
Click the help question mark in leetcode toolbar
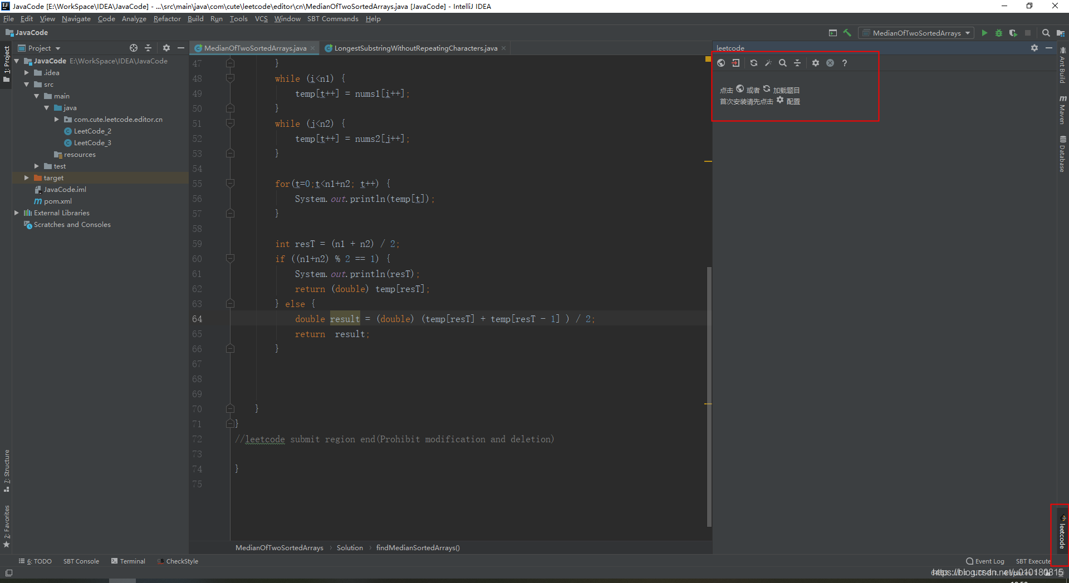point(845,63)
